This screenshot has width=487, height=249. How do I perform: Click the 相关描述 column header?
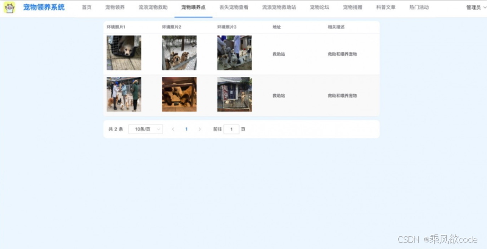(336, 27)
